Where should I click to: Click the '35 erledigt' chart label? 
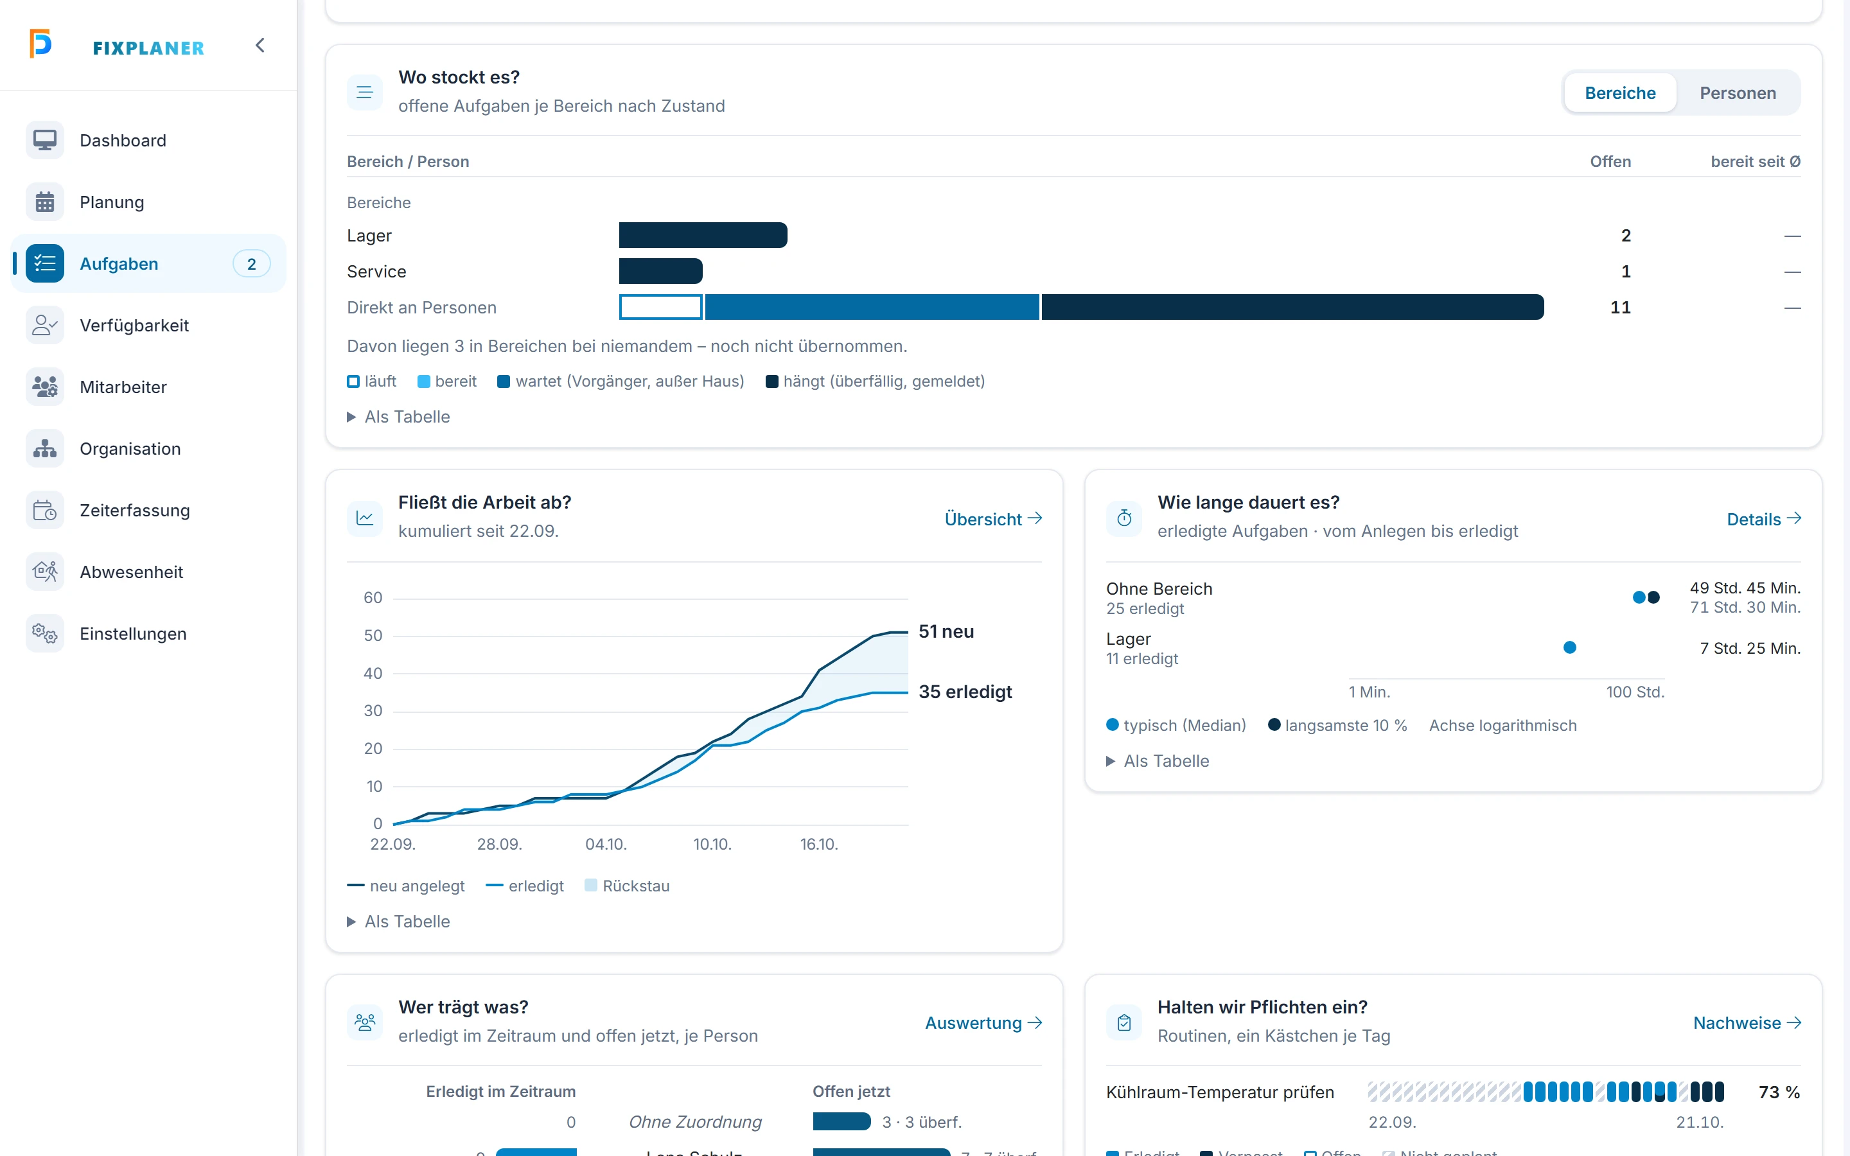point(965,691)
